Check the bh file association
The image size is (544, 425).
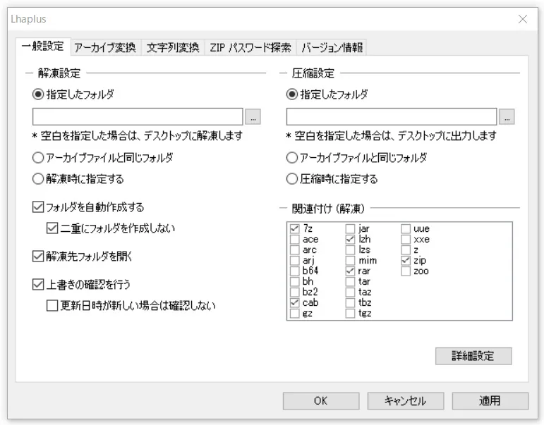294,281
